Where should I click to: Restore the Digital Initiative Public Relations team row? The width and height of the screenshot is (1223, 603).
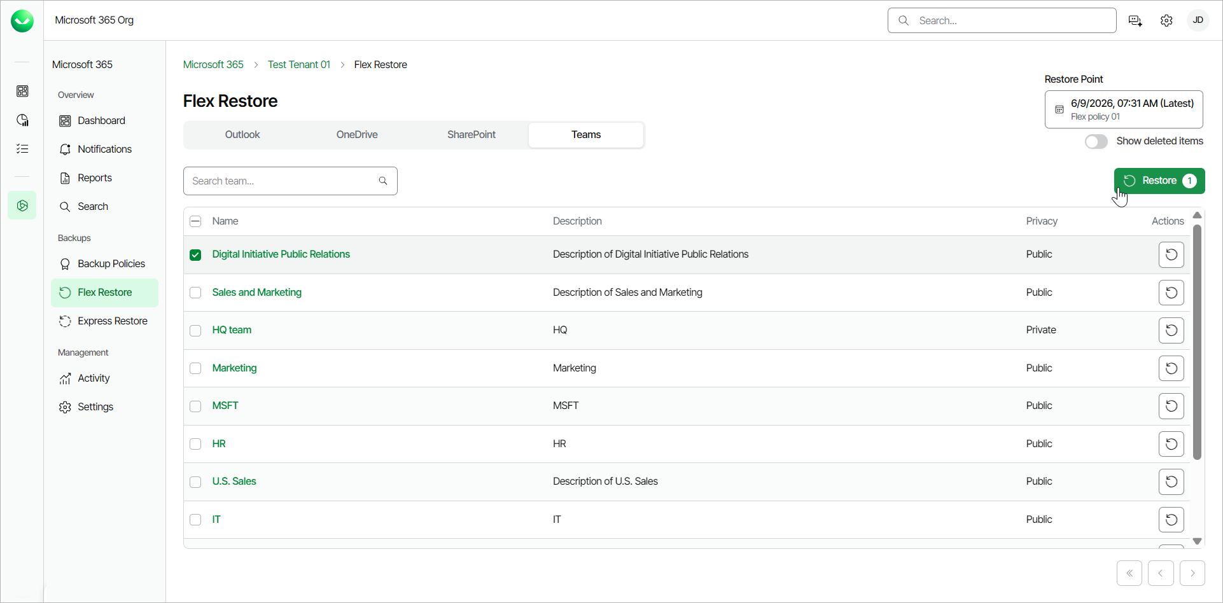(1171, 254)
